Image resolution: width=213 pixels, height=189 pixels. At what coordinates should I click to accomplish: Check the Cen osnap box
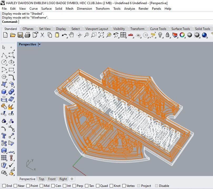pos(53,186)
